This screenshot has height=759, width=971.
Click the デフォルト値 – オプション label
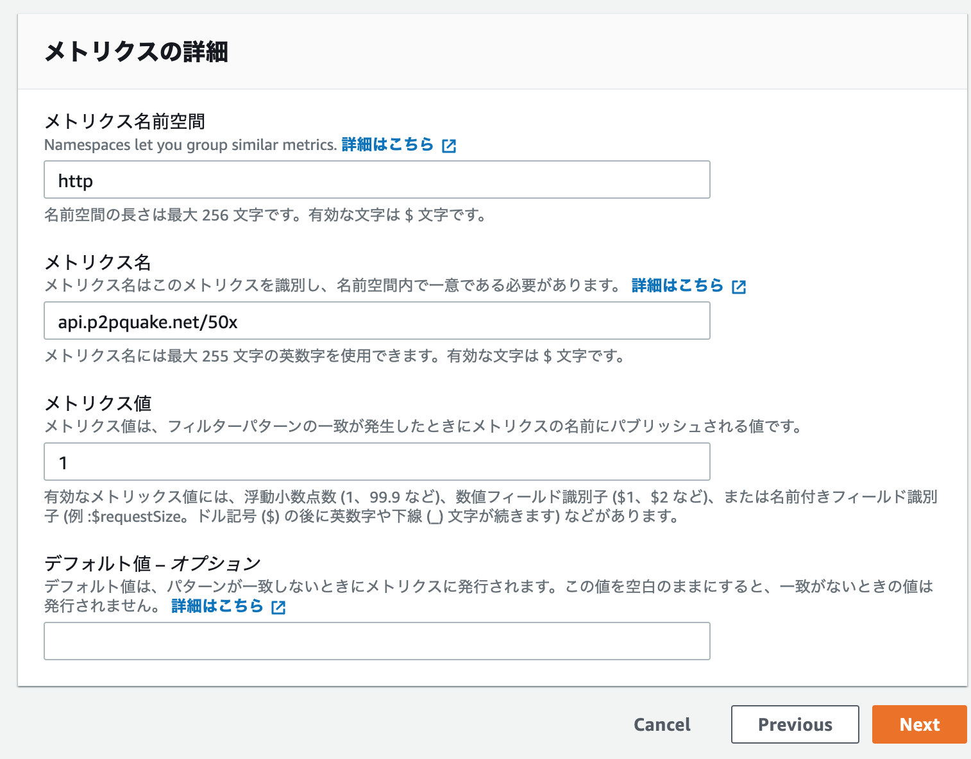[x=153, y=563]
